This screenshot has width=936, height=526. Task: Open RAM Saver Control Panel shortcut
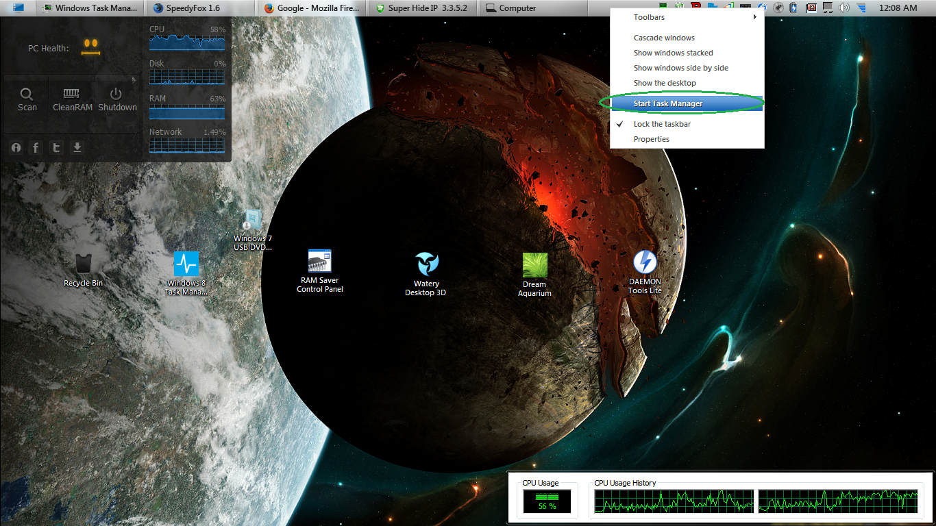click(320, 271)
